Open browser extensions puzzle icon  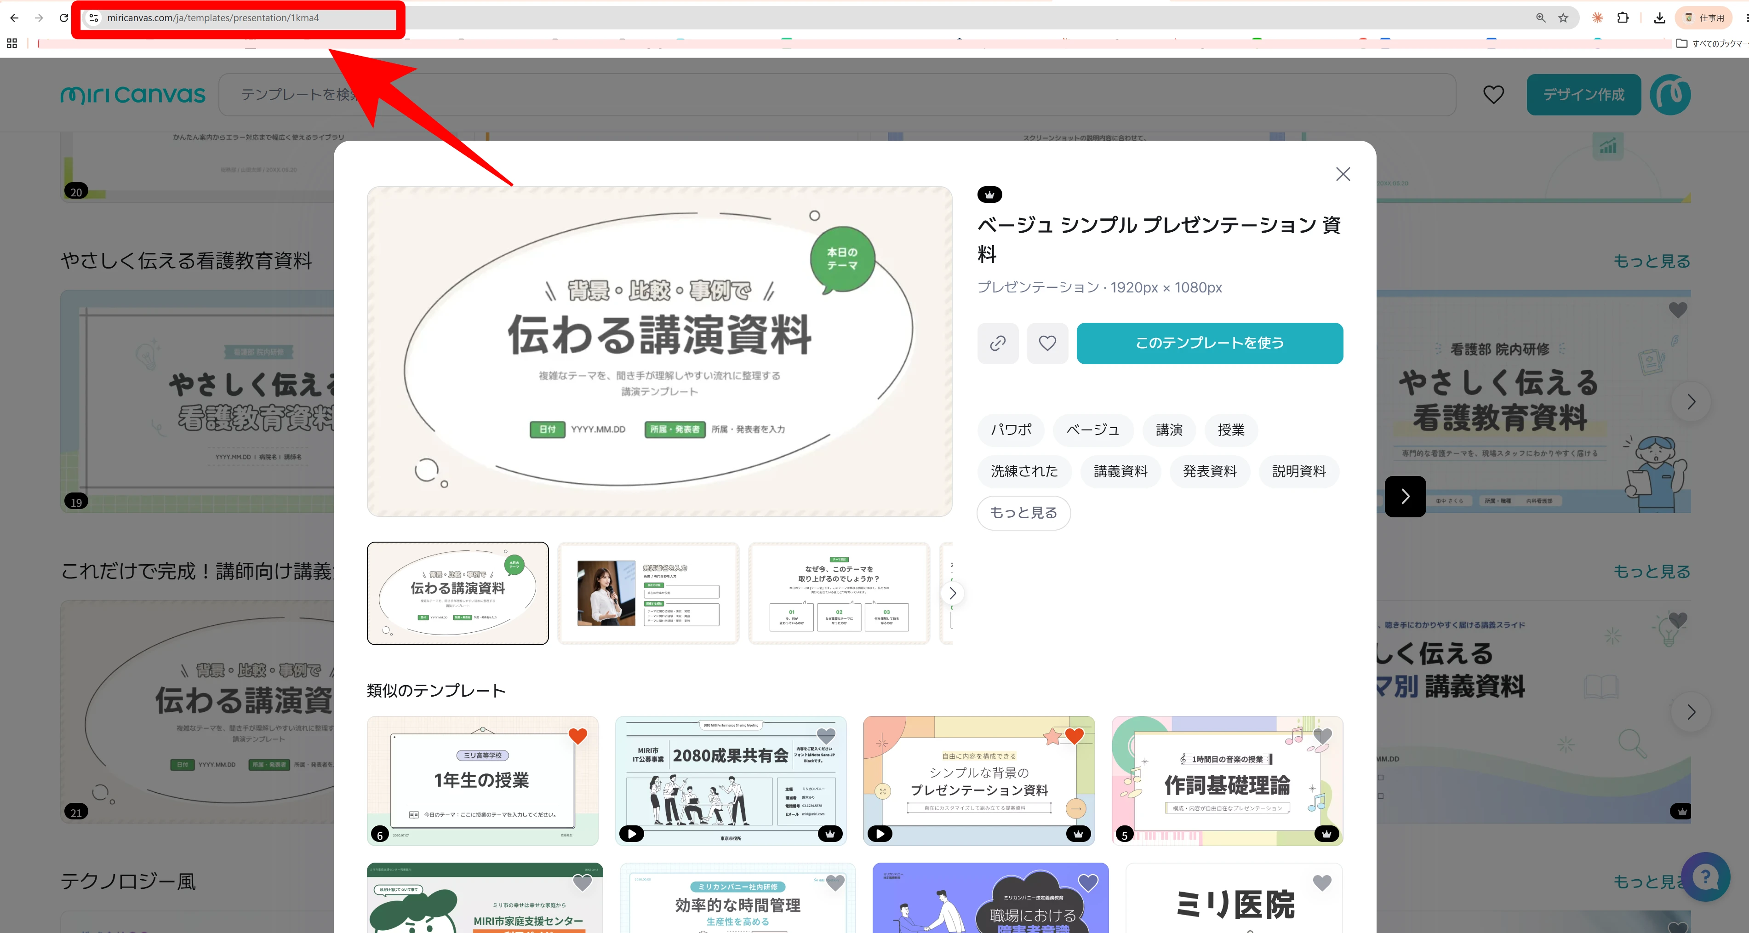tap(1622, 17)
